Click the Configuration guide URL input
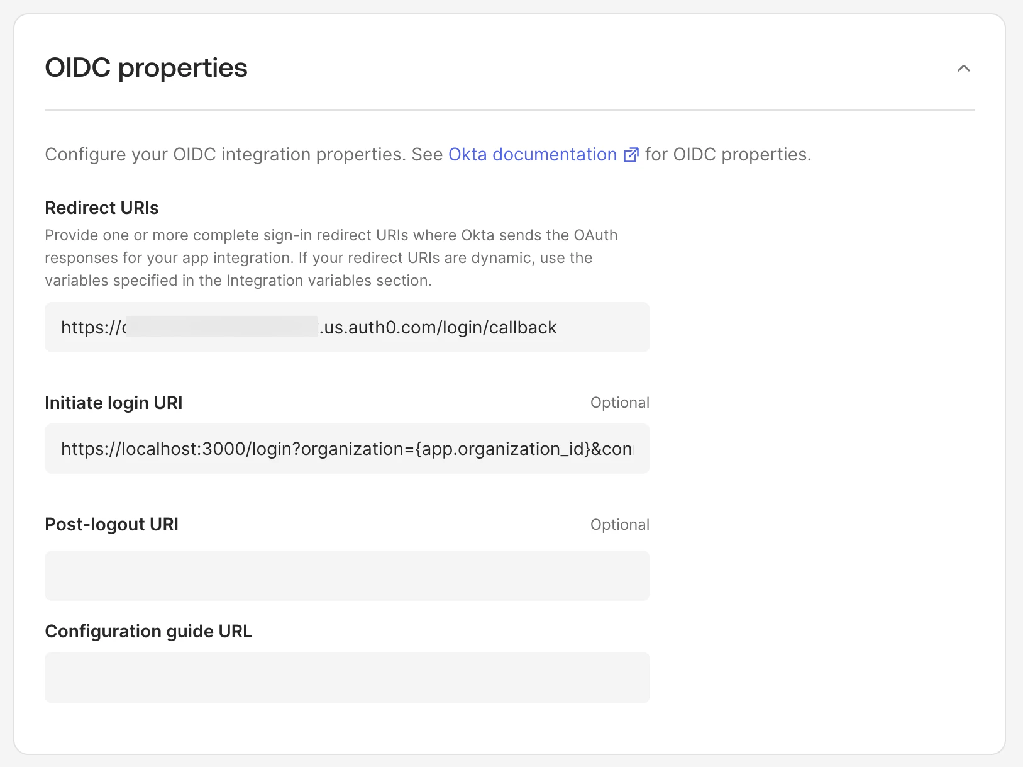Screen dimensions: 1023x767 347,678
